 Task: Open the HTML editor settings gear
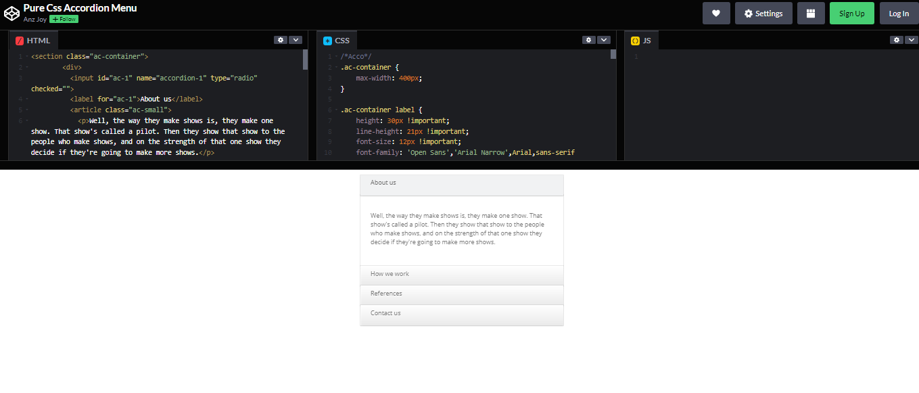click(x=281, y=40)
